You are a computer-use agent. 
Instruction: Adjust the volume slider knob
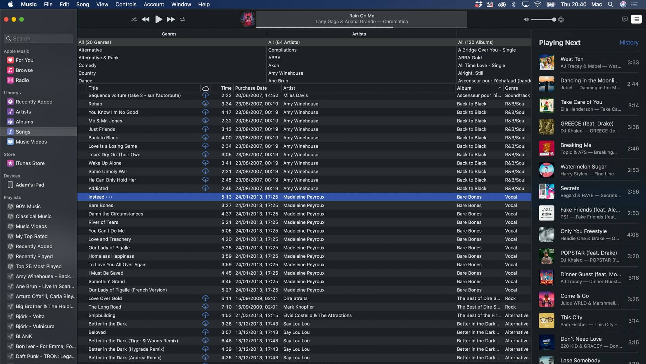tap(554, 20)
